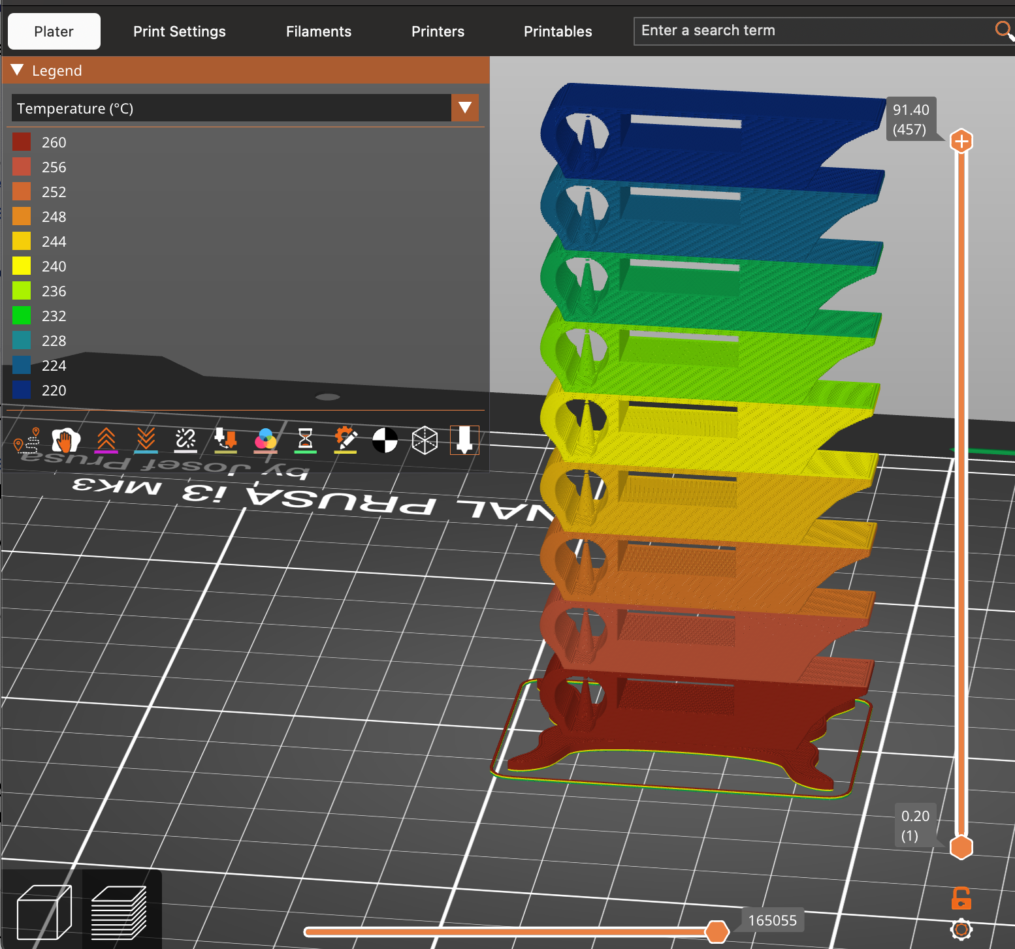Click the horizontal move slider thumb at 165055

coord(717,931)
